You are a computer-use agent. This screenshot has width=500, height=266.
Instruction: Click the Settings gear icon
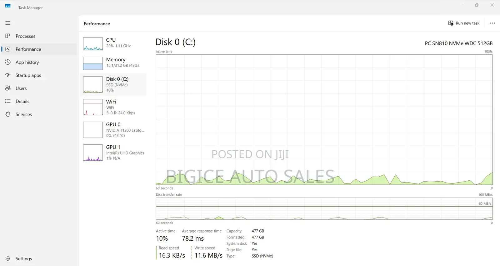coord(8,258)
